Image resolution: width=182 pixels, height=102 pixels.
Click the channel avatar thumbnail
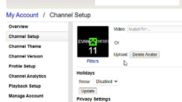point(93,42)
